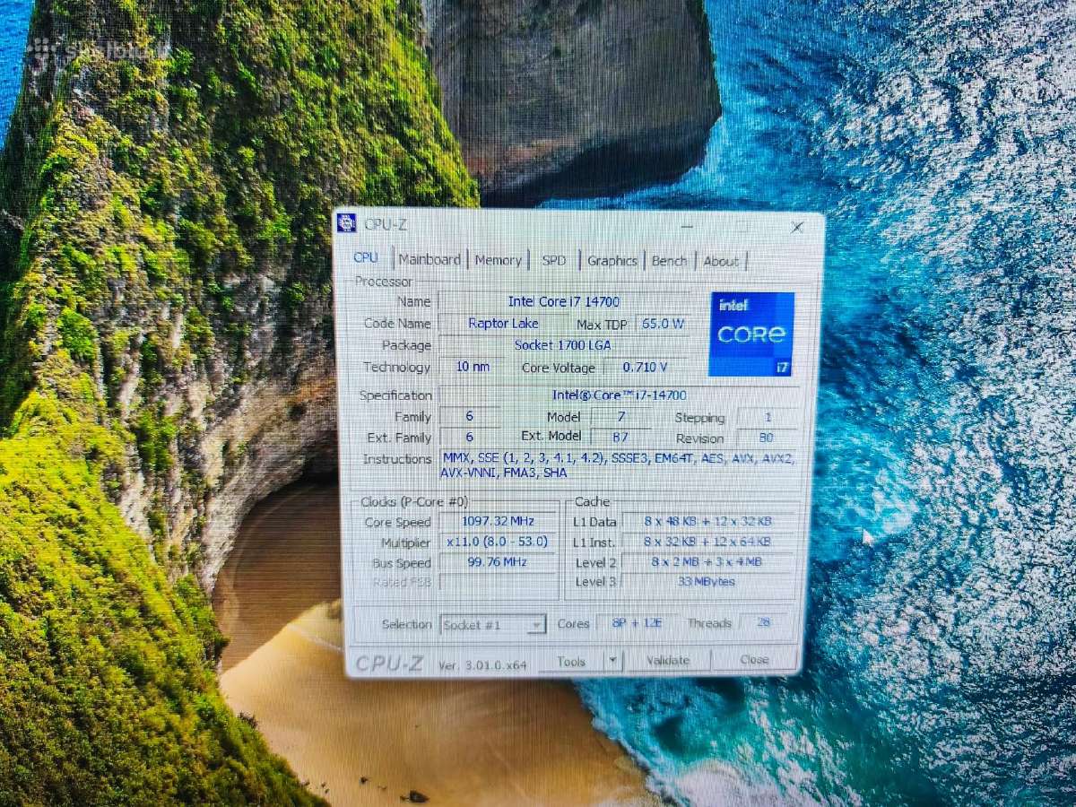Click the Close button at bottom
This screenshot has height=807, width=1076.
pos(754,660)
